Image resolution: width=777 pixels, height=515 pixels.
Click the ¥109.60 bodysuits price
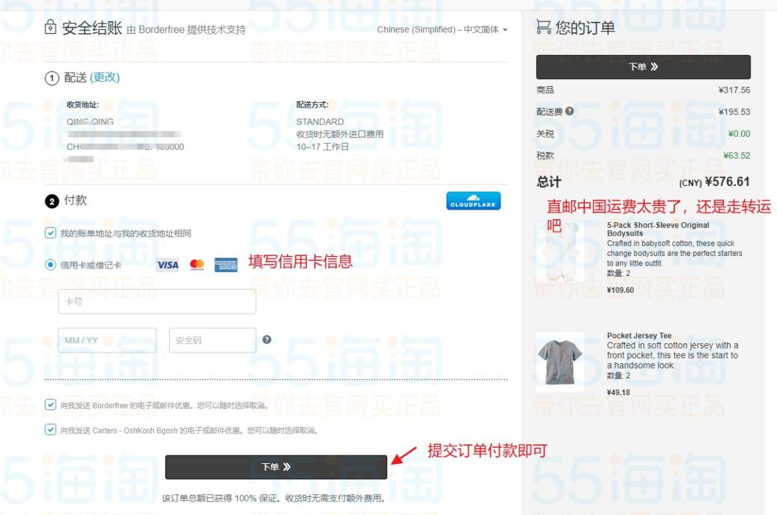[620, 290]
